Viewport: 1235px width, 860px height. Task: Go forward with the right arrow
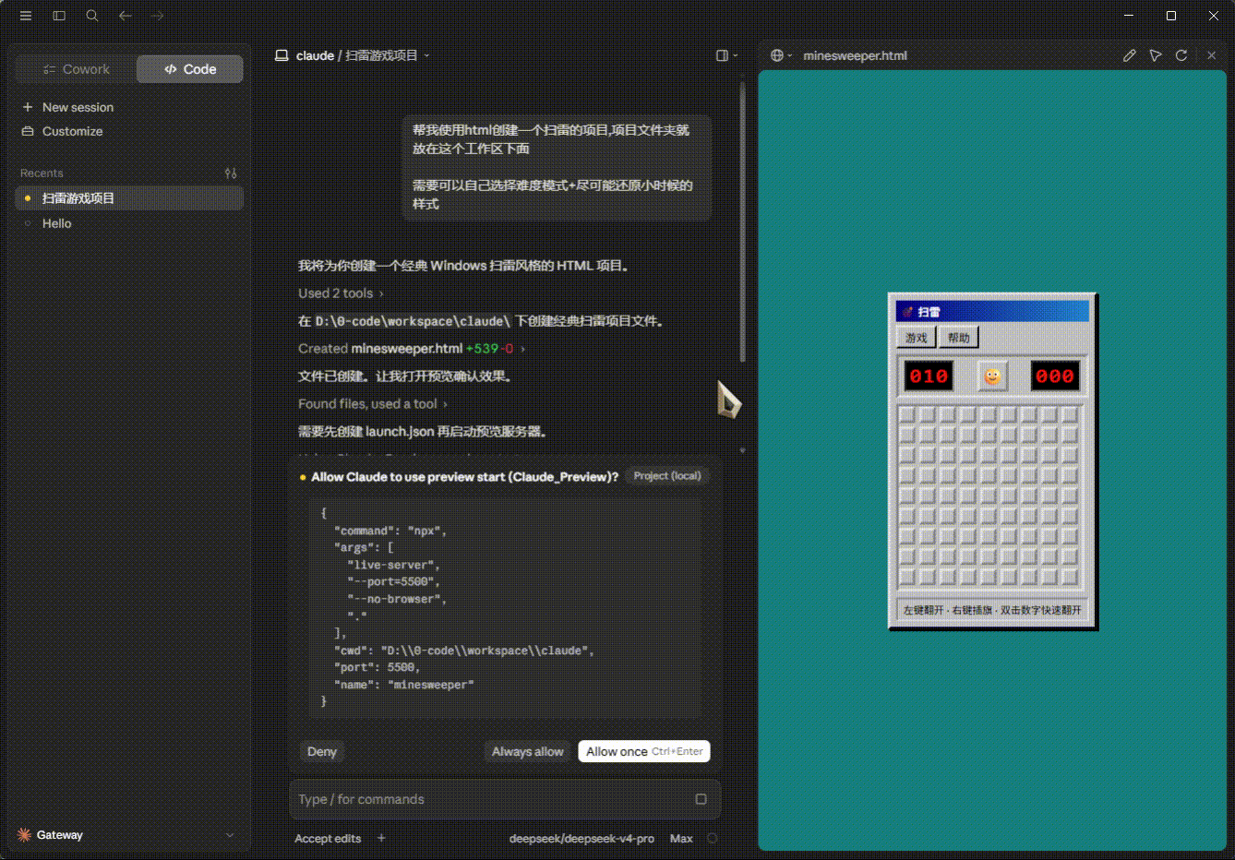(x=158, y=16)
